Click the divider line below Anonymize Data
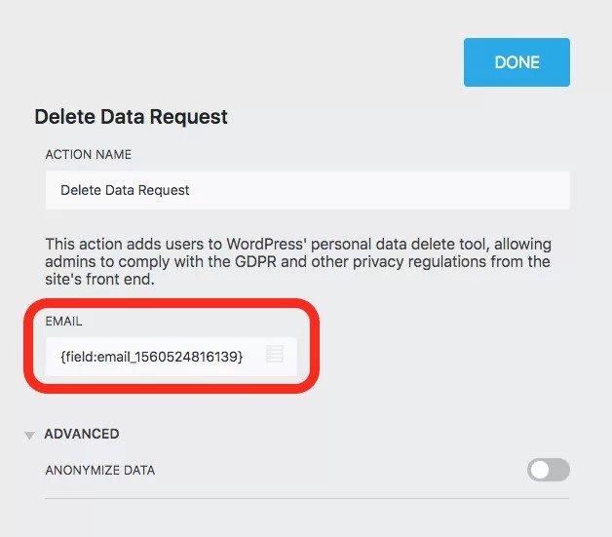This screenshot has height=537, width=612. (307, 499)
